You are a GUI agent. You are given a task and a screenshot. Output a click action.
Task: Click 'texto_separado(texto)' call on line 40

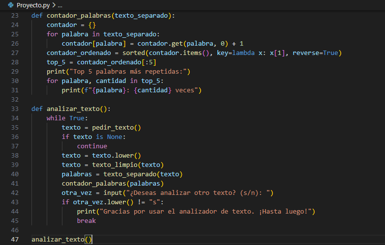(143, 174)
